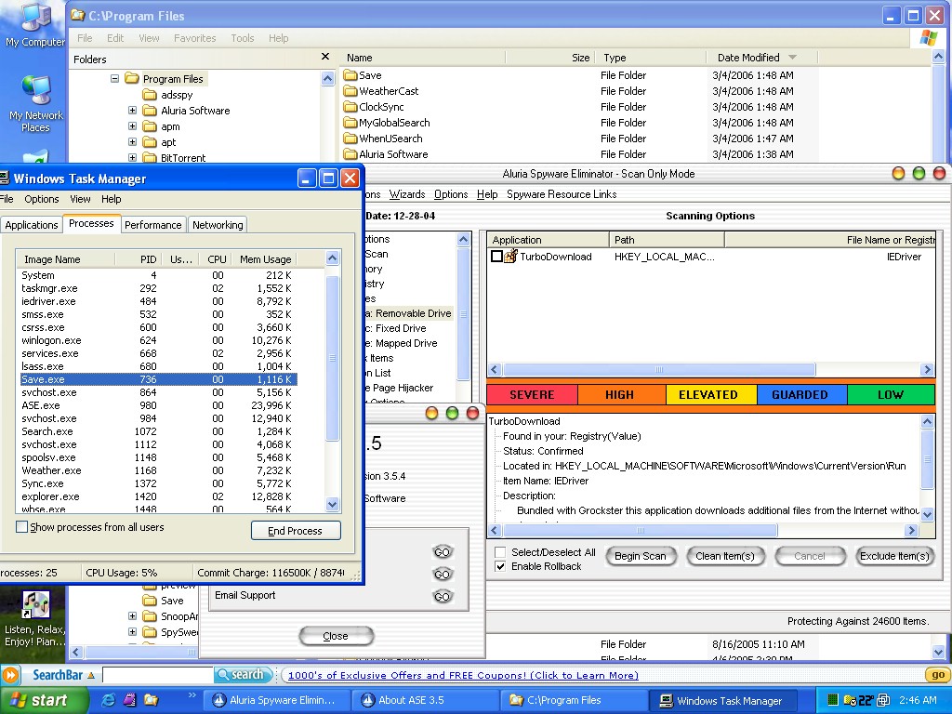952x714 pixels.
Task: Open Options menu in Task Manager
Action: (41, 199)
